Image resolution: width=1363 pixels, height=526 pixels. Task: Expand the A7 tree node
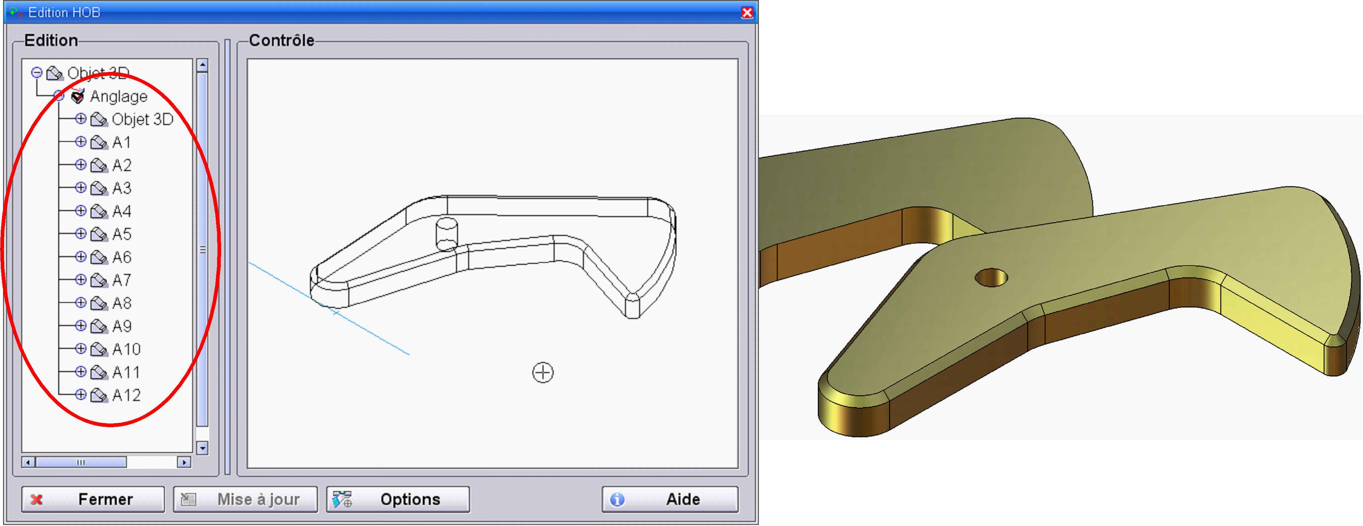point(80,280)
